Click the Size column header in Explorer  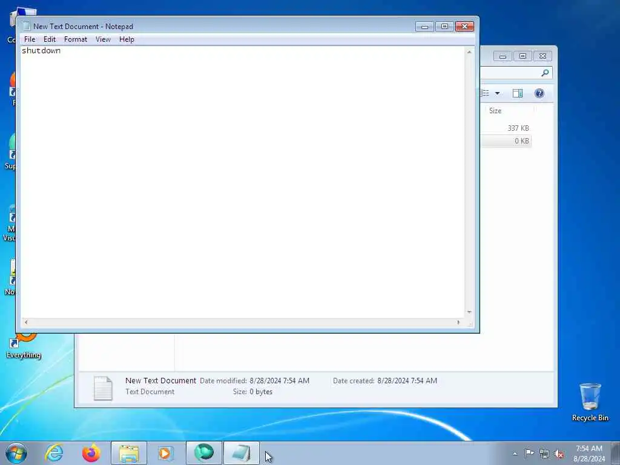tap(508, 111)
